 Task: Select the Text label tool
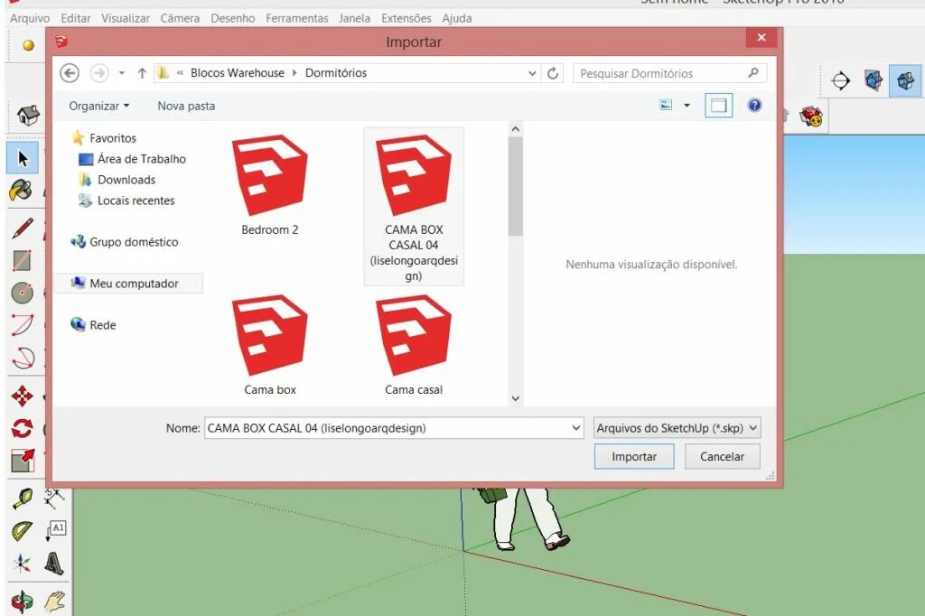[x=55, y=530]
